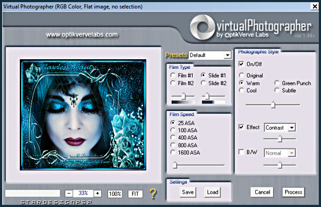Select the Slide #2 film type
The image size is (321, 207).
click(203, 83)
